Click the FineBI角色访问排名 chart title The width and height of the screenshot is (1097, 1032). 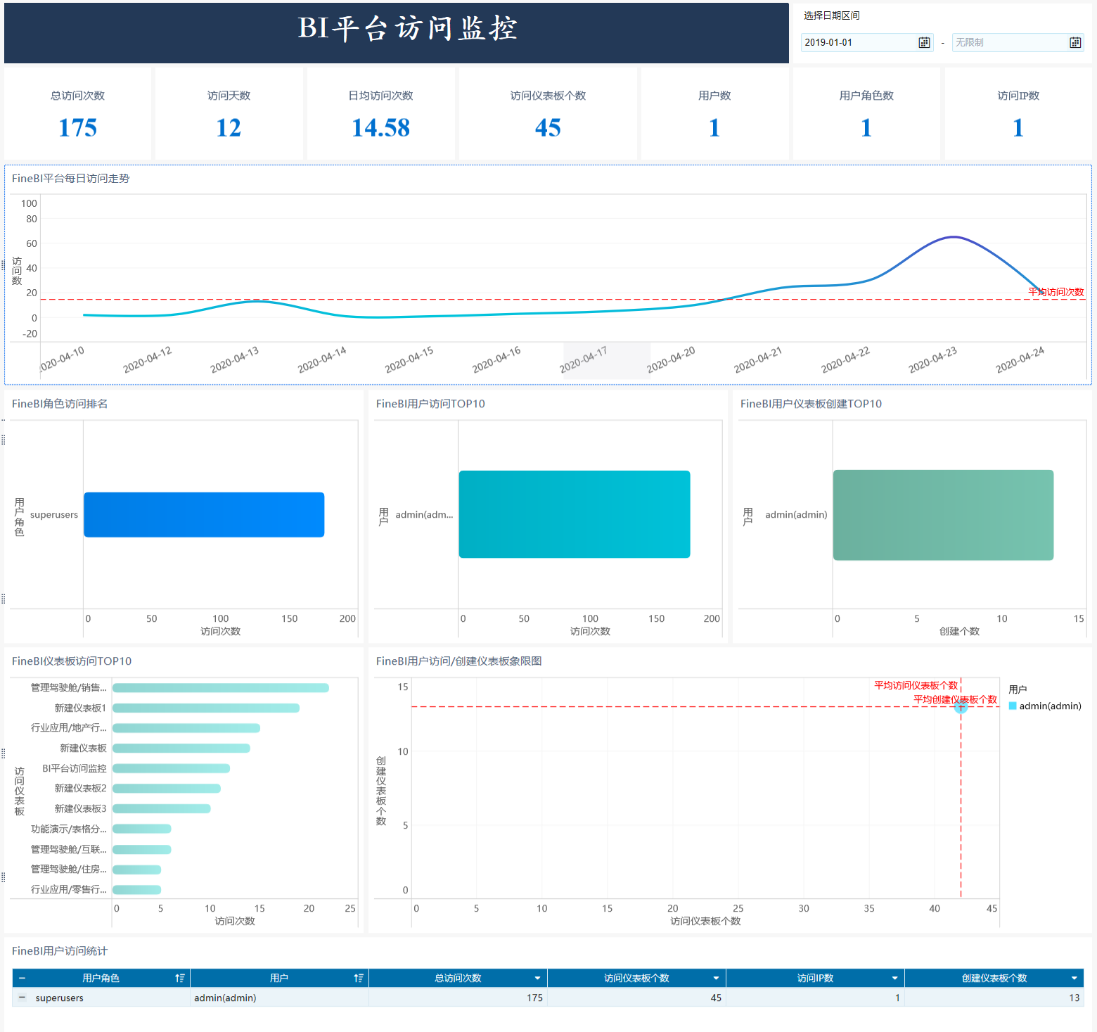pos(60,404)
